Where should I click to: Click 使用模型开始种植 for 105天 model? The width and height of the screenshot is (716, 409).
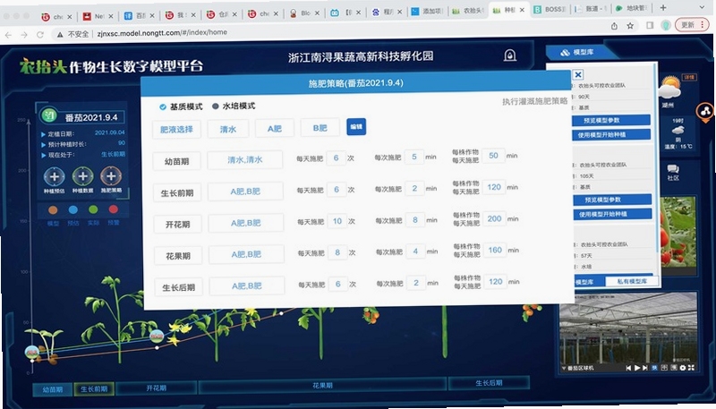[x=612, y=214]
